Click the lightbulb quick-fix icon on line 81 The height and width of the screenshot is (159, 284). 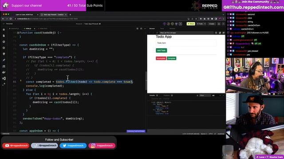pyautogui.click(x=21, y=81)
